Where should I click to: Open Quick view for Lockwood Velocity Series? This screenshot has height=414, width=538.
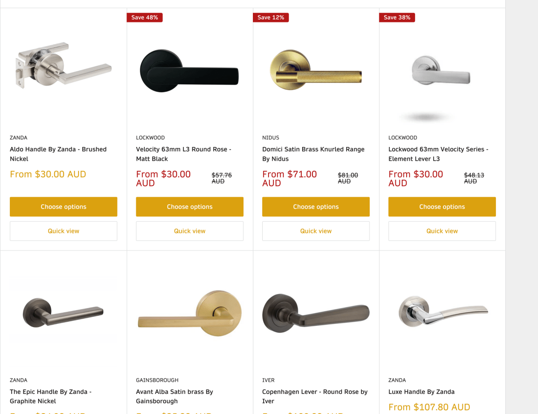pos(442,231)
